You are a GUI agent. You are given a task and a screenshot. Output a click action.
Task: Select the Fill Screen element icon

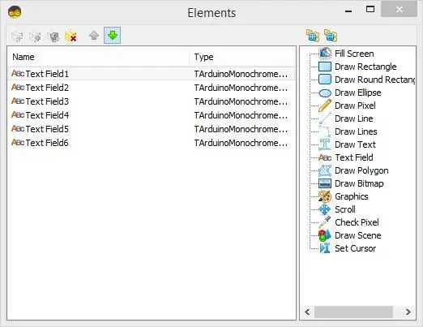tap(325, 54)
